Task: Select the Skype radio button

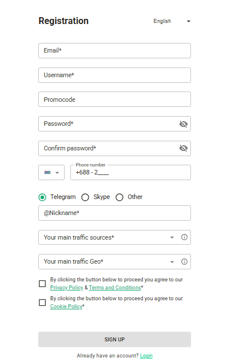Action: pos(85,197)
